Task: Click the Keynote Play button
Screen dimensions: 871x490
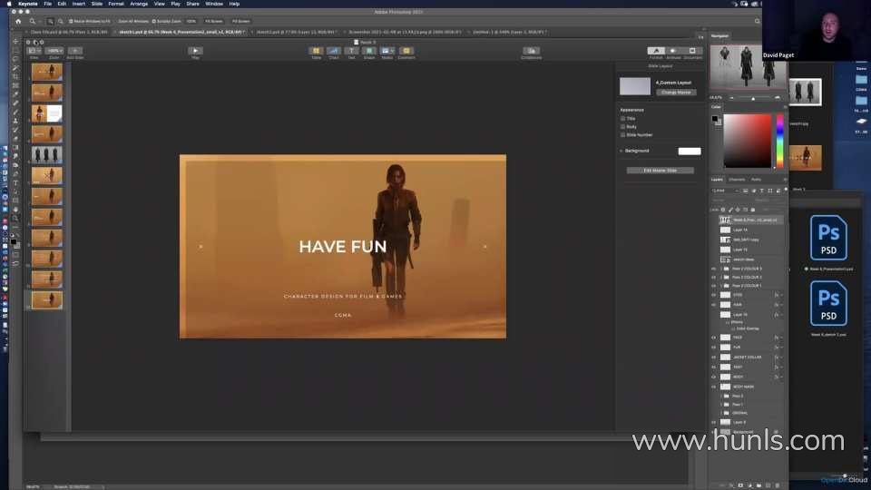Action: [x=196, y=51]
